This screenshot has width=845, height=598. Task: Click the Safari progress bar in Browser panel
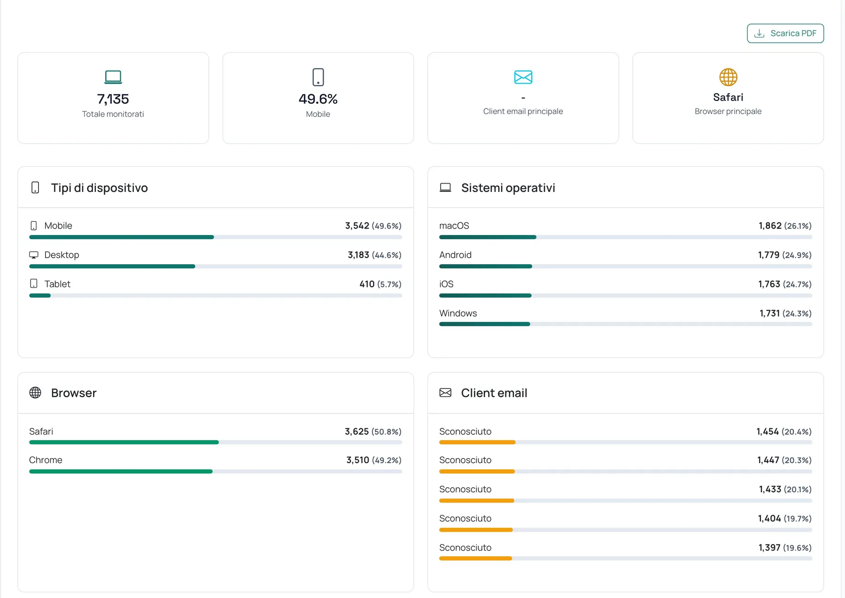point(215,442)
